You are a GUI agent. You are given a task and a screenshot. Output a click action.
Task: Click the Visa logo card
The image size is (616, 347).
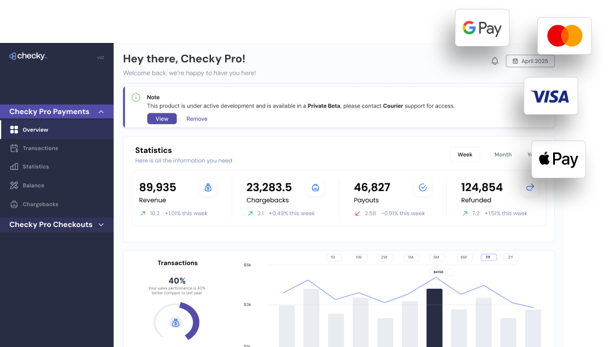(x=551, y=96)
